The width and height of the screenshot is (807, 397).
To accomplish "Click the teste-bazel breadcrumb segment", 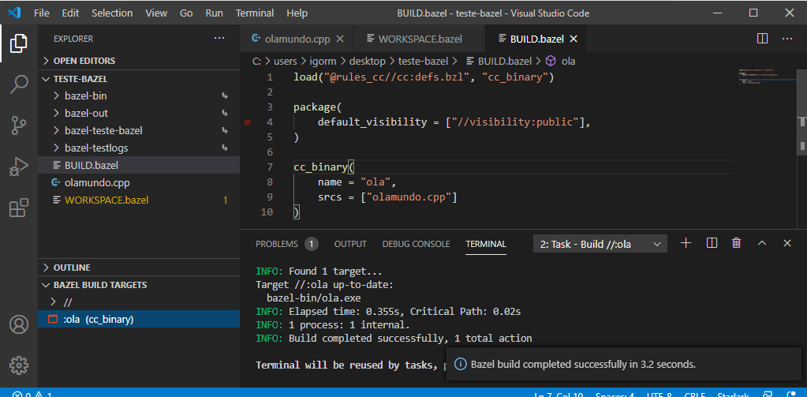I will pyautogui.click(x=421, y=61).
